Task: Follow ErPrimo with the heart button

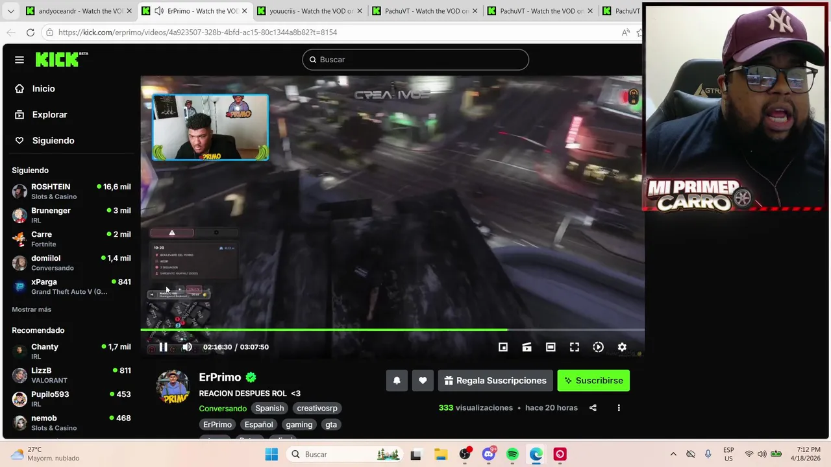Action: click(x=423, y=381)
